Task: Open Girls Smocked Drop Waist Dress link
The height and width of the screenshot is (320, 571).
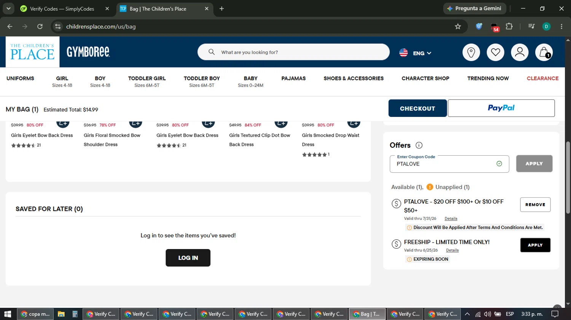Action: [330, 140]
